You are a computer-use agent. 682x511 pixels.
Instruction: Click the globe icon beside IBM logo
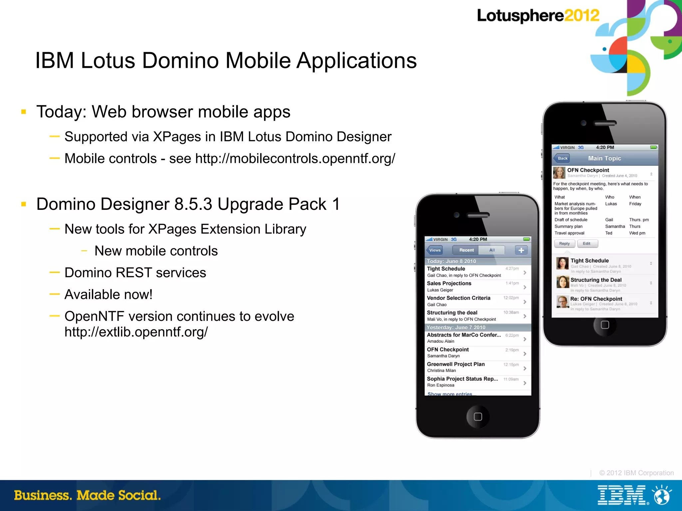click(662, 495)
